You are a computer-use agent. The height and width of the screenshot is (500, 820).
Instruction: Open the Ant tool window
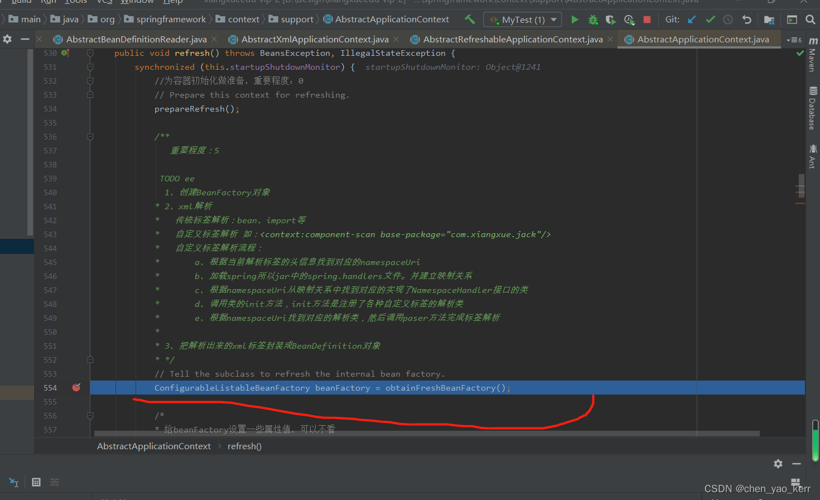pyautogui.click(x=813, y=156)
